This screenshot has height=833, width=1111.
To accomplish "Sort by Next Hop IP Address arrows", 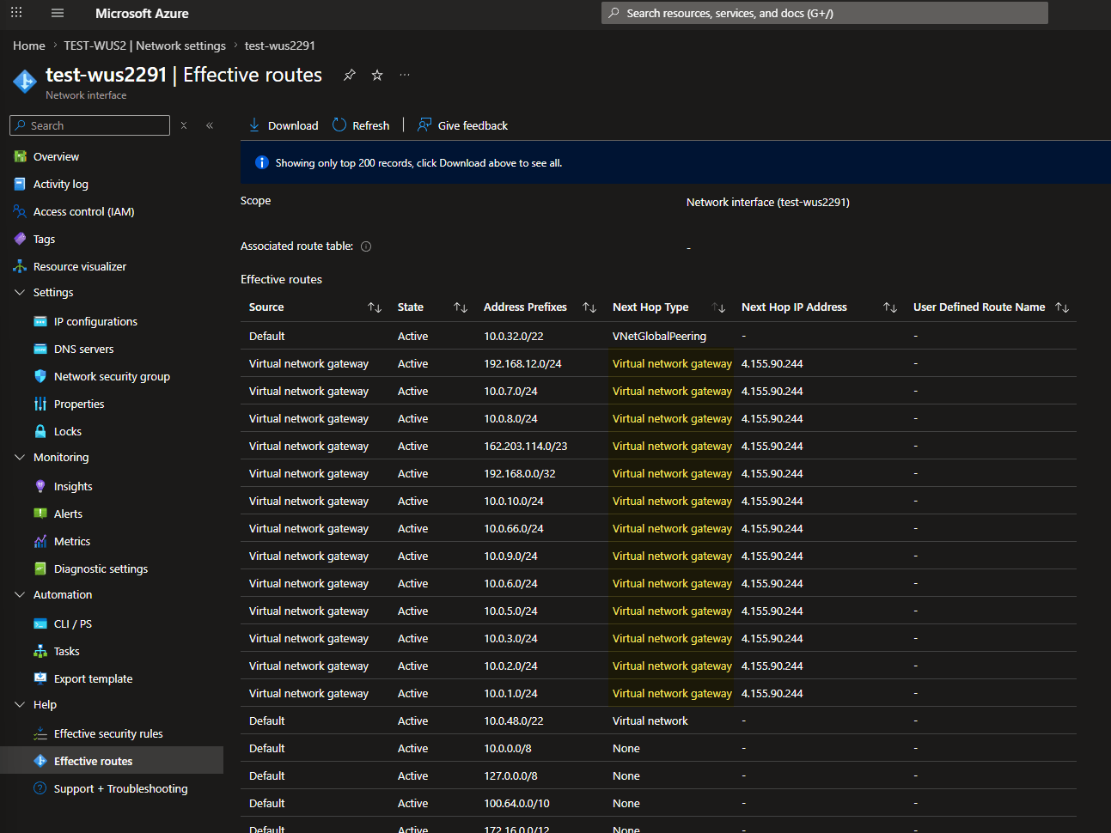I will (890, 307).
